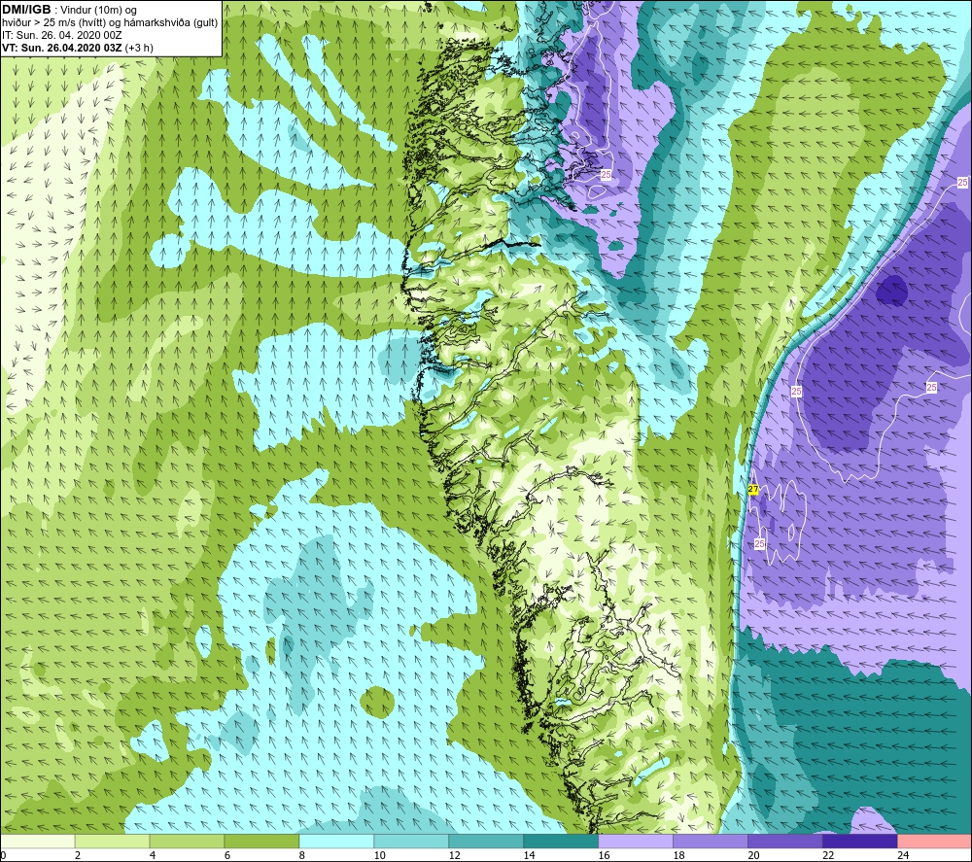Click the 'IT: Sun. 26. 04. 2020 00Z' line
This screenshot has width=972, height=862.
coord(62,35)
